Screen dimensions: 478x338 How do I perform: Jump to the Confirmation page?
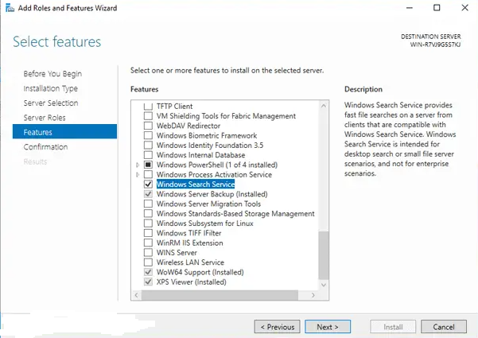tap(45, 147)
